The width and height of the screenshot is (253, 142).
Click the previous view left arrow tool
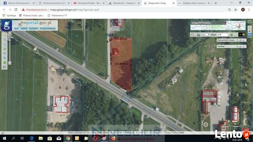(5, 53)
